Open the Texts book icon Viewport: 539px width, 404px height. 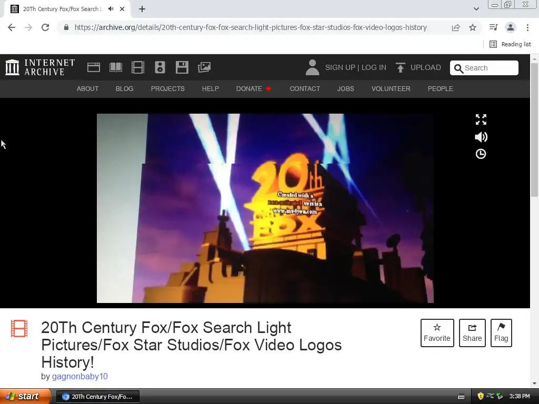[x=115, y=67]
